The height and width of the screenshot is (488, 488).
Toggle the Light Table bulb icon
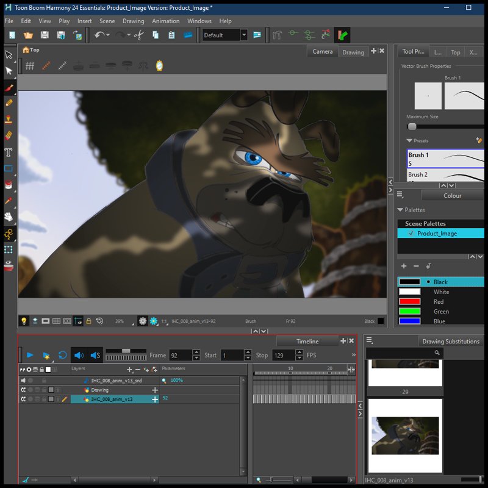[x=24, y=321]
